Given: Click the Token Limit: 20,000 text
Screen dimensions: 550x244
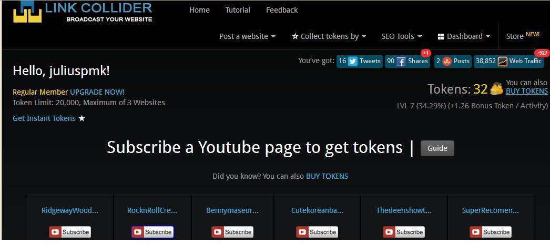Looking at the screenshot, I should click(x=47, y=103).
